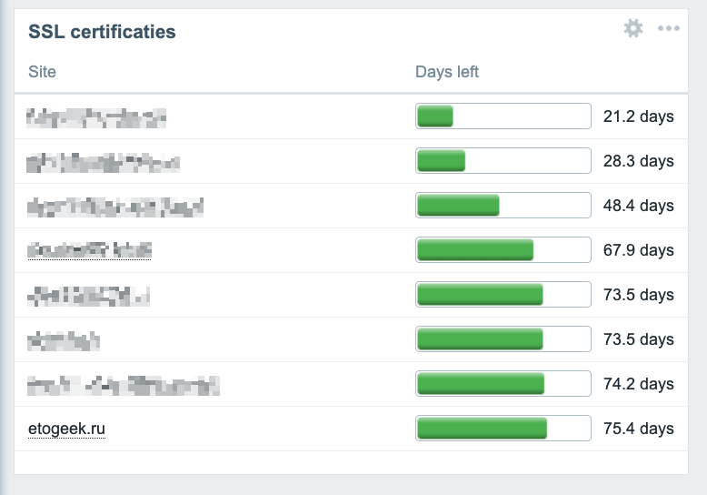
Task: Click the etogeek.ru site link
Action: coord(66,429)
